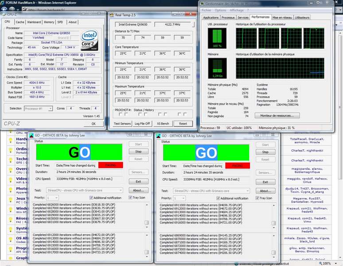Click the lightbulb icon beside the Jeux forum
Viewport: 343px width, 266px height.
(x=10, y=199)
